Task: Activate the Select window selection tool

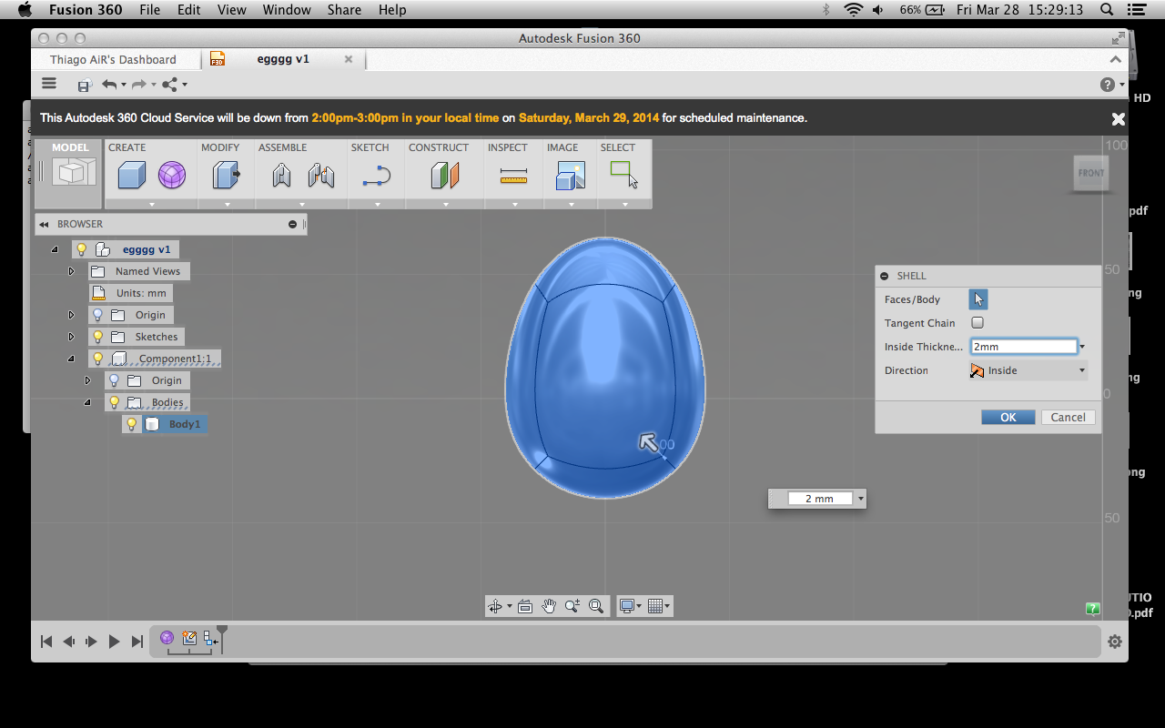Action: click(623, 174)
